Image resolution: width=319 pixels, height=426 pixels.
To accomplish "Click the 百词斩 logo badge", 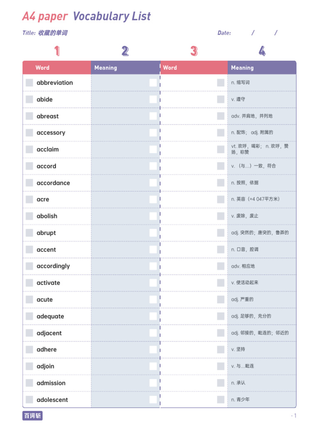I will [32, 416].
